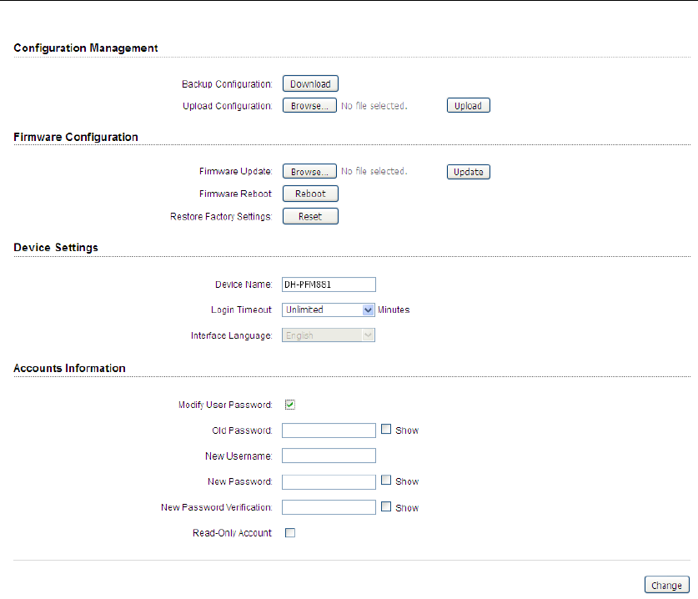
Task: Open the Interface Language dropdown
Action: coord(329,335)
